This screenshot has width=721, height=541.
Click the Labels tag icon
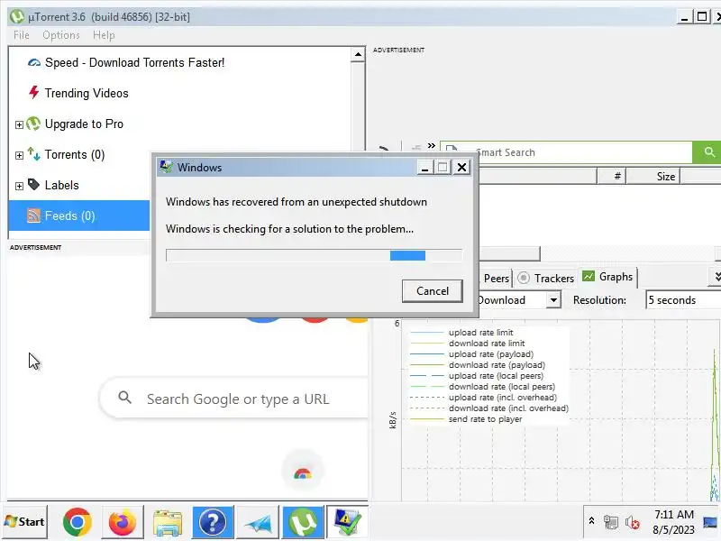34,185
